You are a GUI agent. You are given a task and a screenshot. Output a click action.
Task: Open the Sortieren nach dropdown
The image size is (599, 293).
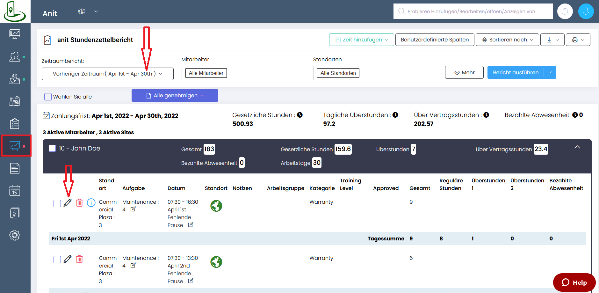pyautogui.click(x=507, y=40)
